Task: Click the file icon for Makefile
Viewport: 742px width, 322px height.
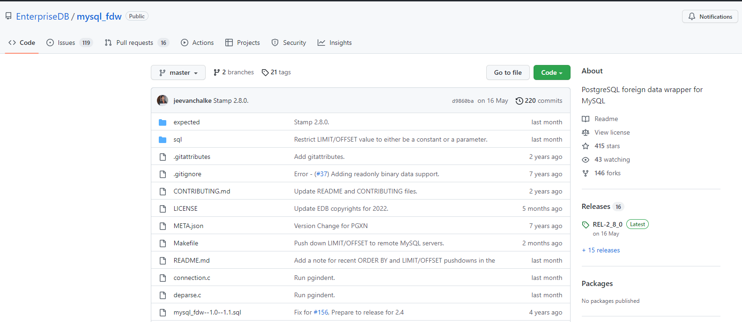Action: point(163,243)
